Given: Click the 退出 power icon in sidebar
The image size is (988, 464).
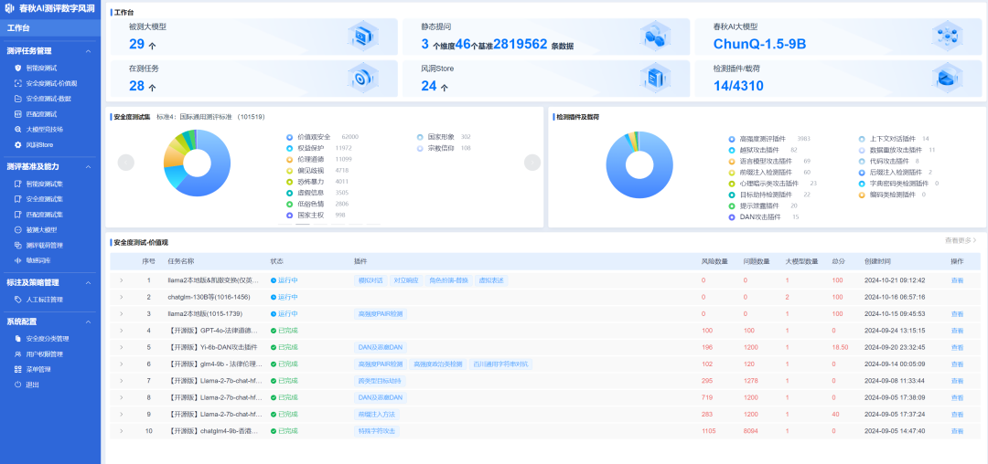Looking at the screenshot, I should click(18, 385).
